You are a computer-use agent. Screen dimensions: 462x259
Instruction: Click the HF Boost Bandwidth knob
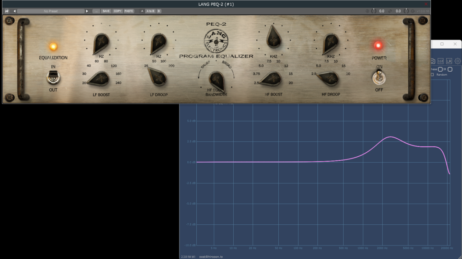[x=217, y=81]
